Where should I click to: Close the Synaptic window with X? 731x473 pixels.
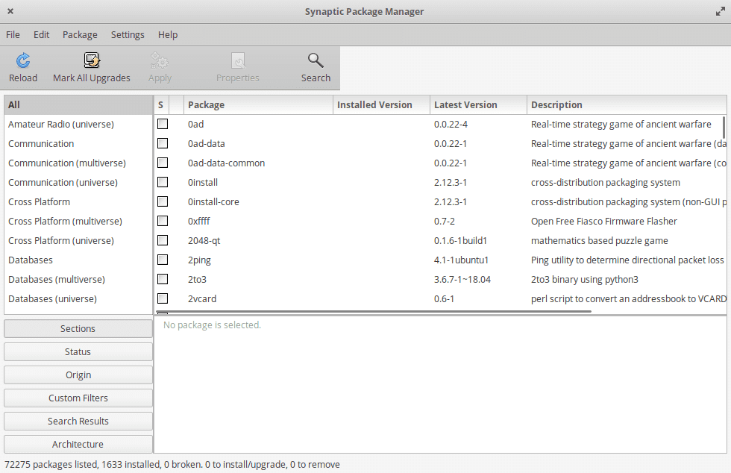click(10, 11)
